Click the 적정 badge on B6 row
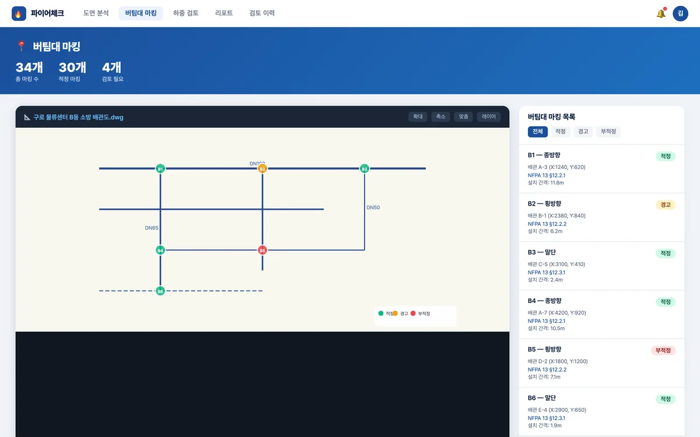 [666, 399]
